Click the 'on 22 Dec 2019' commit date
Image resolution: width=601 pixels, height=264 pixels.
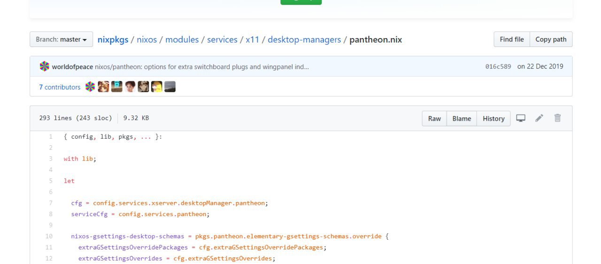[540, 67]
